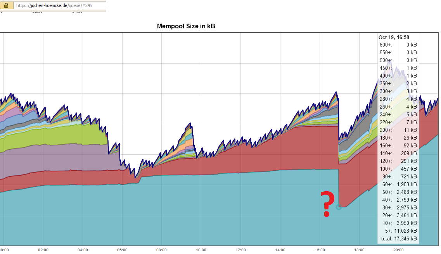Click the "240+: 5 kB" legend row

click(398, 115)
